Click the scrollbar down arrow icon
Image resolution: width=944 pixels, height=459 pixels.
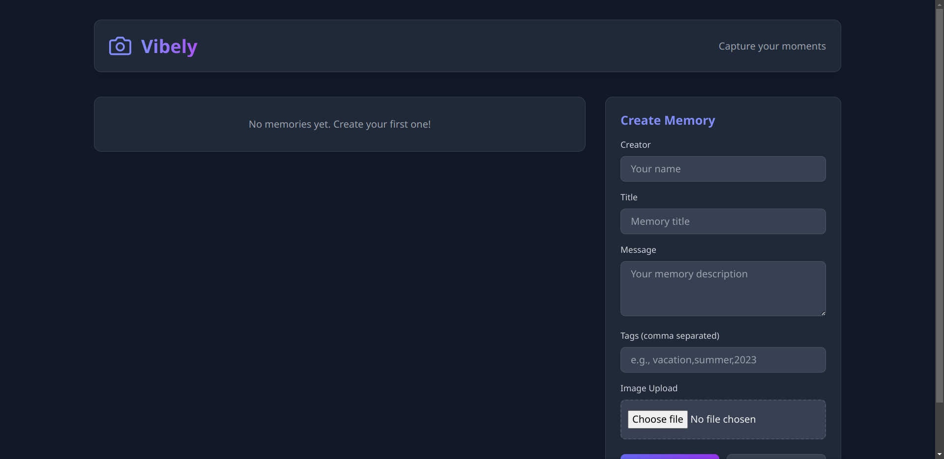pyautogui.click(x=939, y=455)
